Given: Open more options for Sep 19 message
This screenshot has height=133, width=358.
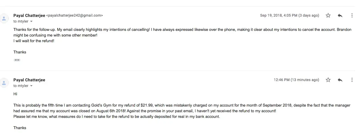Looking at the screenshot, I should pos(352,15).
